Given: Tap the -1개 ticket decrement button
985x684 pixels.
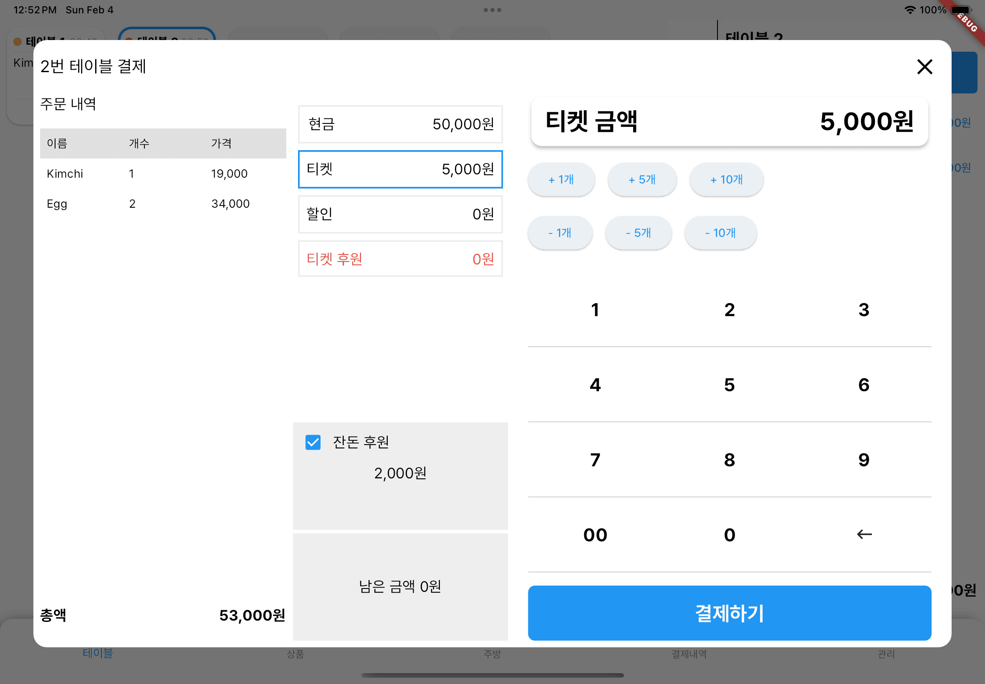Looking at the screenshot, I should click(x=560, y=232).
